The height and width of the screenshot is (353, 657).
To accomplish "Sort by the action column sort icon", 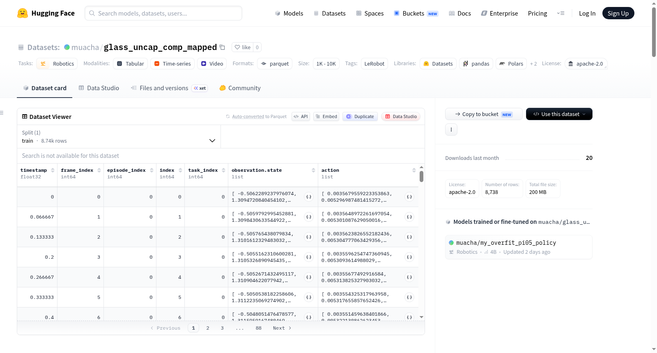I will 414,170.
